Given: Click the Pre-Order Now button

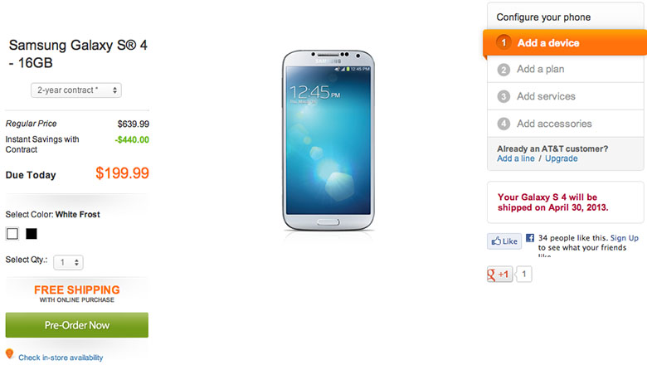Looking at the screenshot, I should [x=77, y=325].
